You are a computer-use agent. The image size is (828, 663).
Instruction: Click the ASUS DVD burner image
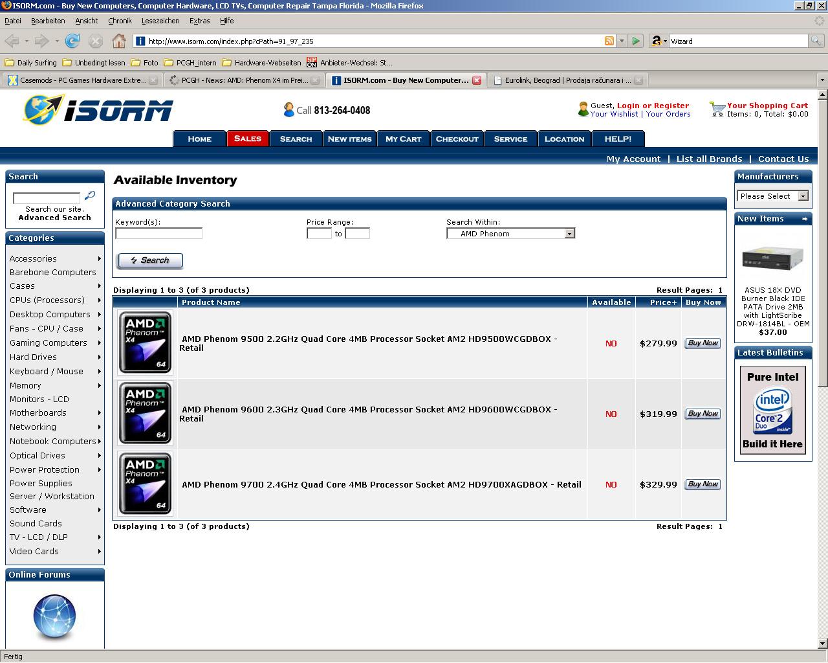[773, 258]
